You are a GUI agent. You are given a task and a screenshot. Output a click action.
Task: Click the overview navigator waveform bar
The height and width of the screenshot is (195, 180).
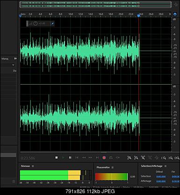(95, 5)
